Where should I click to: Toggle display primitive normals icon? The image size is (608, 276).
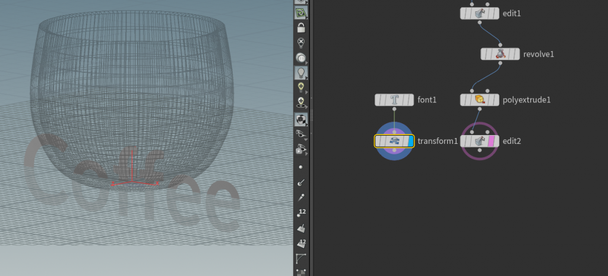(301, 229)
